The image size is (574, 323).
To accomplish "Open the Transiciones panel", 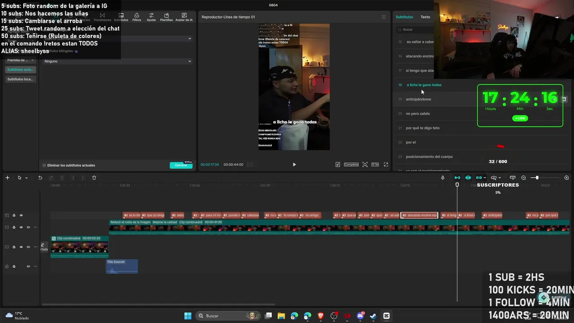I will tap(102, 17).
